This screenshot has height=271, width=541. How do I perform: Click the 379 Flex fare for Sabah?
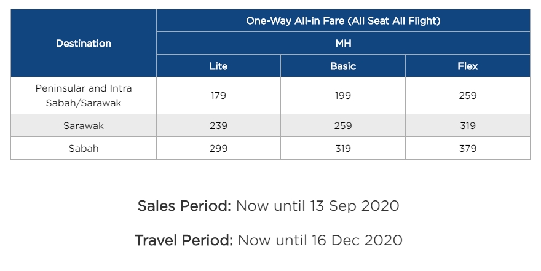(x=467, y=148)
